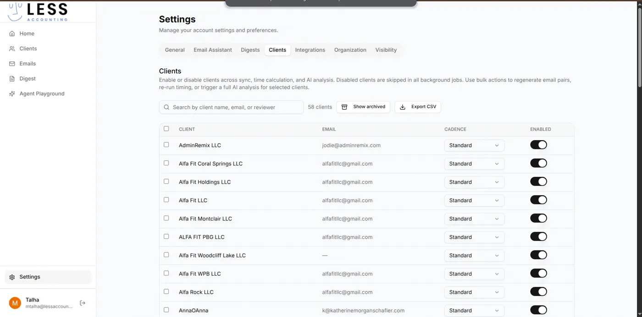Click the k@katherinemorganschafler.com email cell

click(x=363, y=311)
